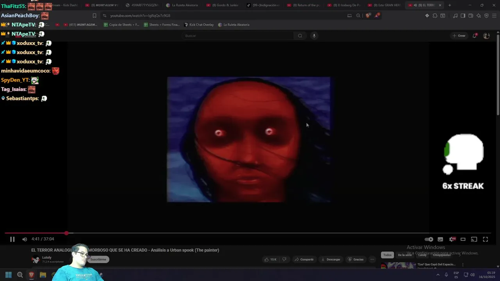Open Brave browser in taskbar

tap(31, 275)
